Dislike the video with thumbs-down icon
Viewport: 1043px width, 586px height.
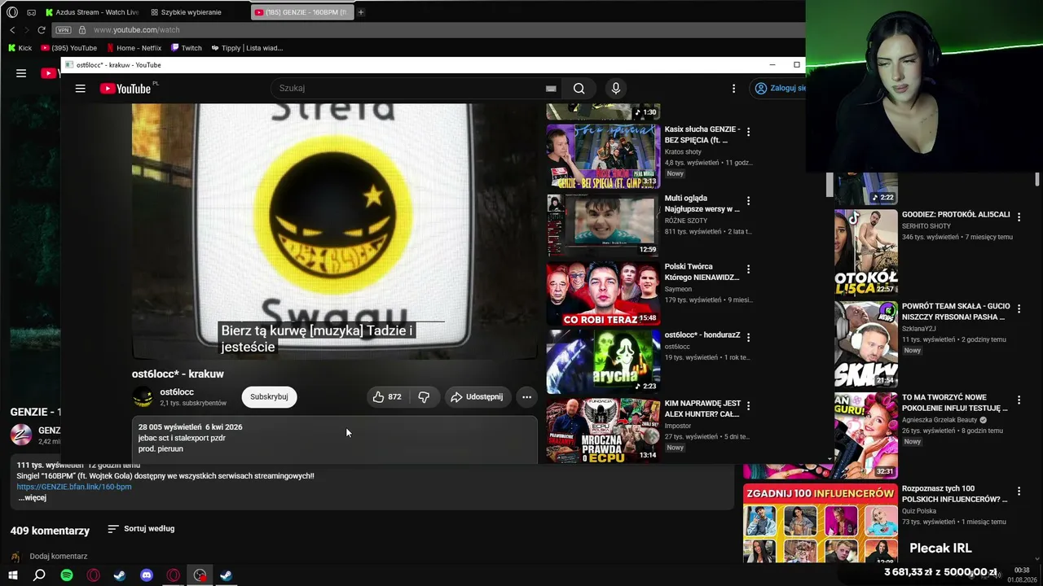(x=424, y=397)
